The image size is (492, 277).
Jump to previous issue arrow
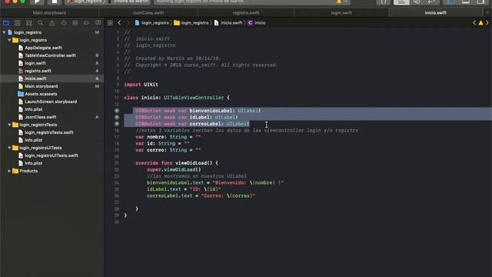(474, 22)
